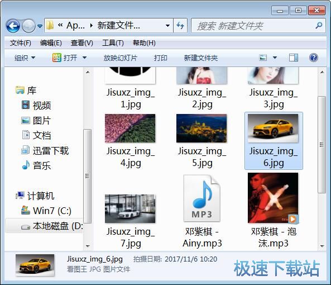
Task: Click the Jisuxz_img_5.jpg file name
Action: [x=202, y=157]
